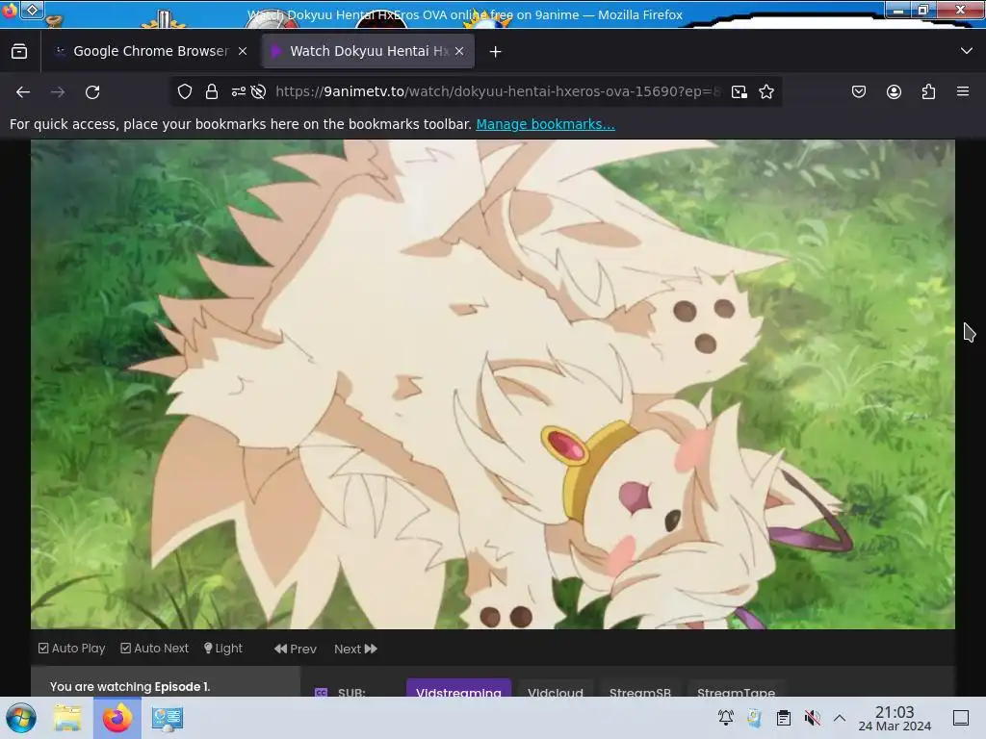
Task: Click the 'You are watching Episode 1.' notice
Action: (130, 686)
